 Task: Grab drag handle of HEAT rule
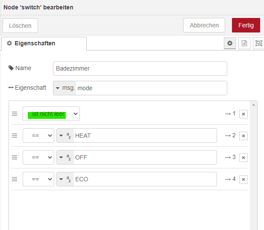click(x=15, y=136)
